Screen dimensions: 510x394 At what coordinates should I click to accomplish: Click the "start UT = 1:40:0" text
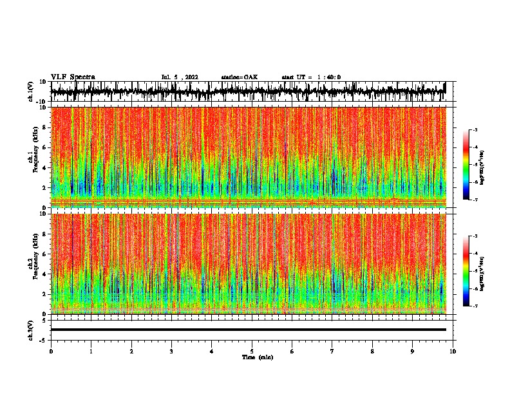(x=311, y=77)
